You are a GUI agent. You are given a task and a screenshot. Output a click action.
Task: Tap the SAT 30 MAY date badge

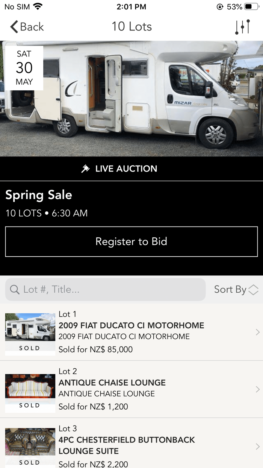pyautogui.click(x=24, y=67)
